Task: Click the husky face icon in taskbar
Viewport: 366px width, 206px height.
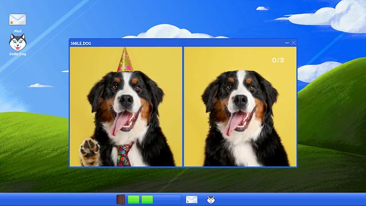Action: tap(211, 200)
